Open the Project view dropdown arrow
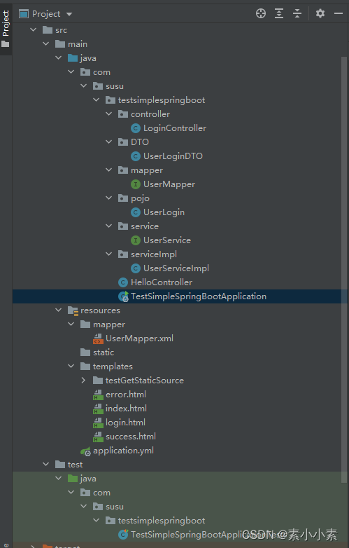The height and width of the screenshot is (548, 349). pos(69,14)
